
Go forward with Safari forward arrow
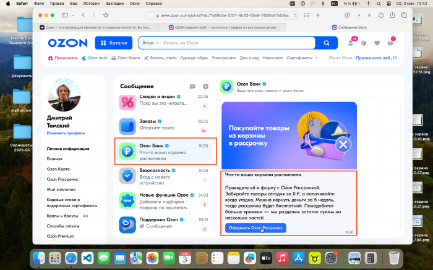pos(94,15)
